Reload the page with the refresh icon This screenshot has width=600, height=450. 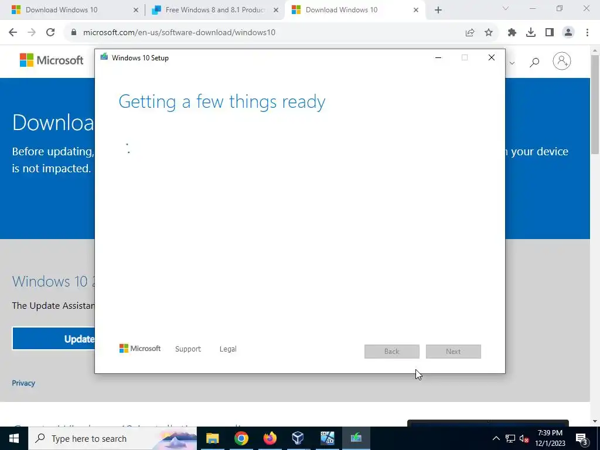(50, 33)
